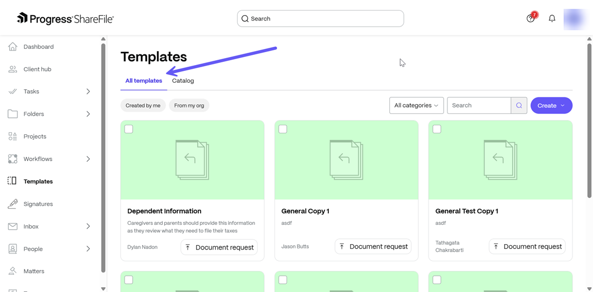
Task: Toggle the Created by me filter
Action: click(143, 105)
